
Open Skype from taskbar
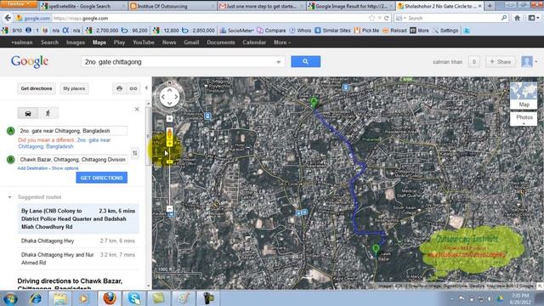134,298
